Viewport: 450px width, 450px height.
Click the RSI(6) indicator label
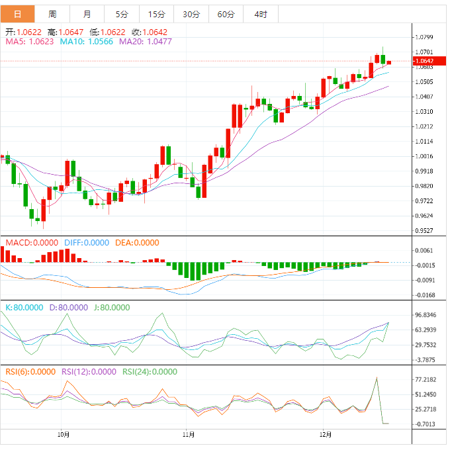(x=30, y=372)
